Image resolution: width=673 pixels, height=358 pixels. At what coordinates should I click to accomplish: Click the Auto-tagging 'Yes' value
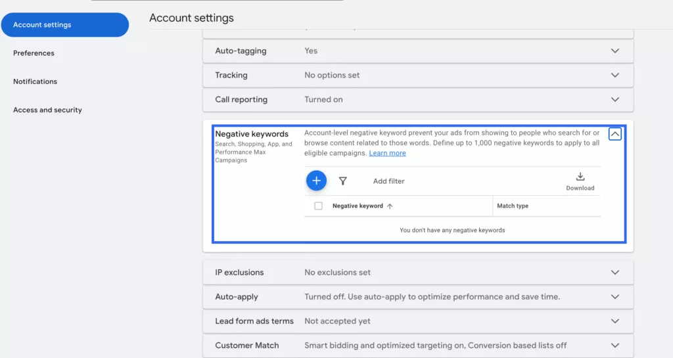[311, 51]
